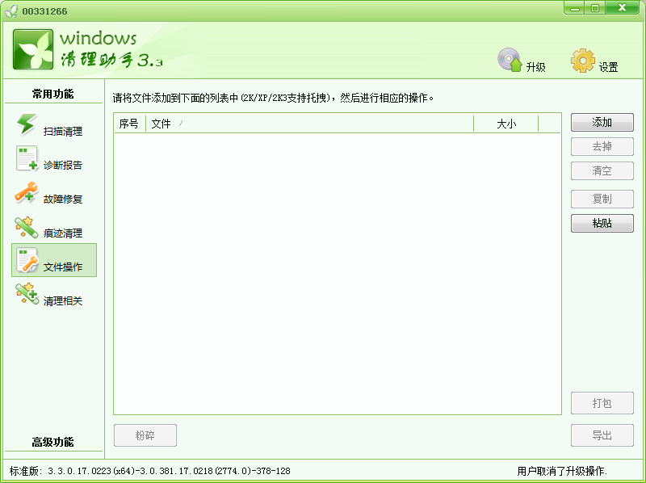646x483 pixels.
Task: Click the 清空 clear button
Action: (x=602, y=170)
